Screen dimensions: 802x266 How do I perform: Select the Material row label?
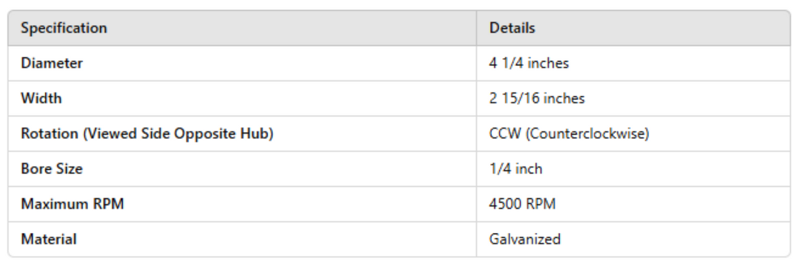[48, 239]
